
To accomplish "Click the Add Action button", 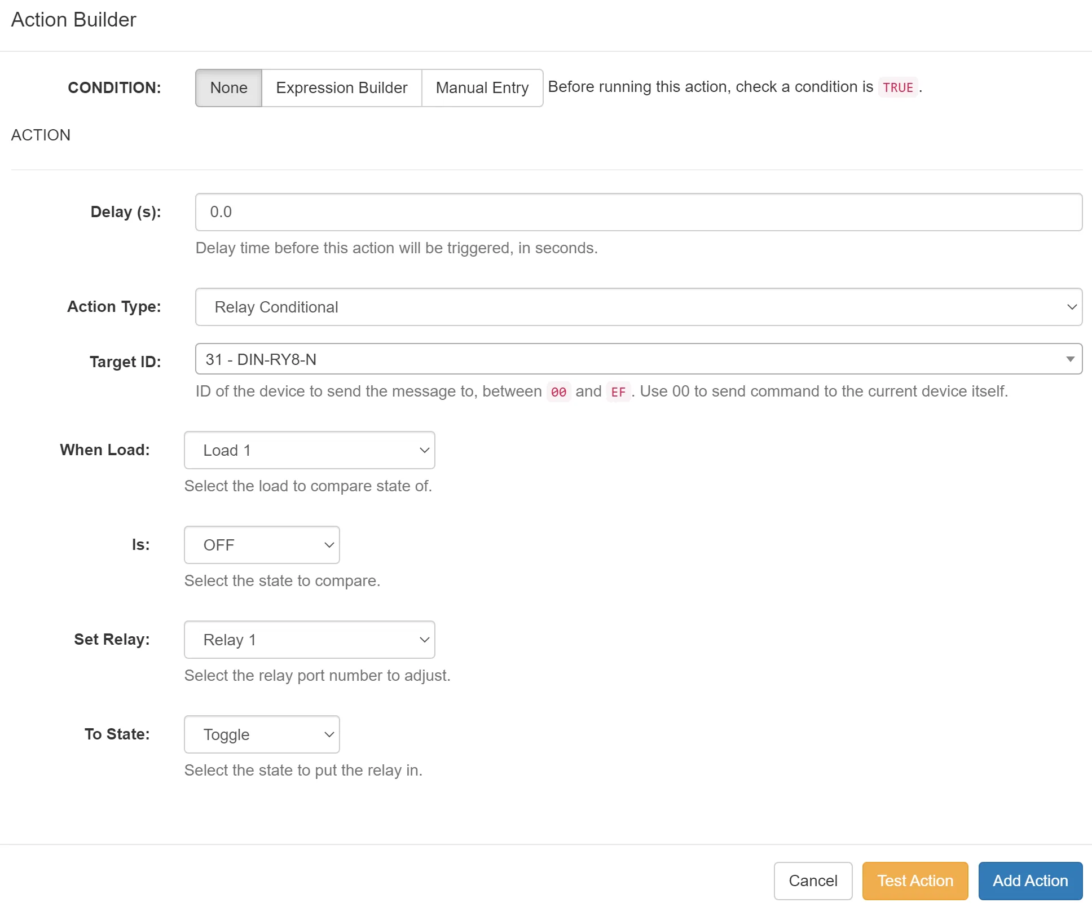I will tap(1030, 880).
